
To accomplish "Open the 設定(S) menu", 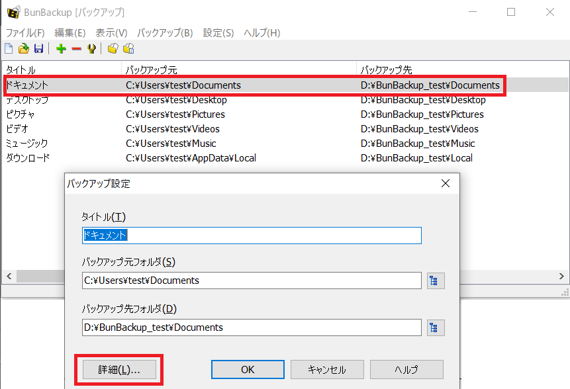I will [x=218, y=33].
